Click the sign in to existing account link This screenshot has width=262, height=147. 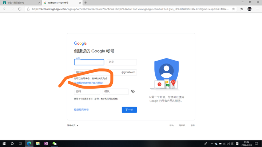coord(81,110)
